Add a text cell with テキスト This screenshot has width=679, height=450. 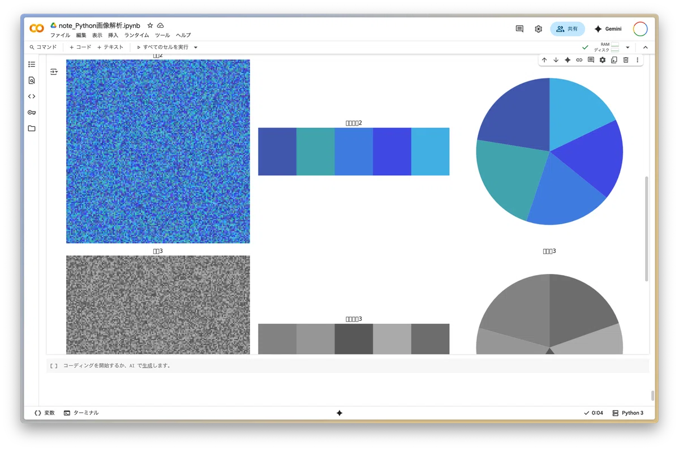coord(110,48)
